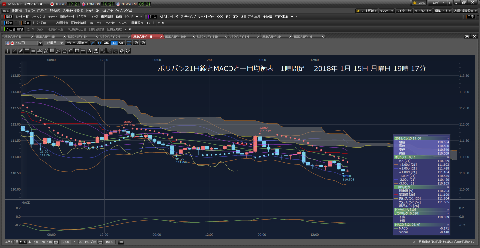Expand the 表示・環境設定 dropdown
Viewport: 480px width, 248px height.
coord(465,11)
